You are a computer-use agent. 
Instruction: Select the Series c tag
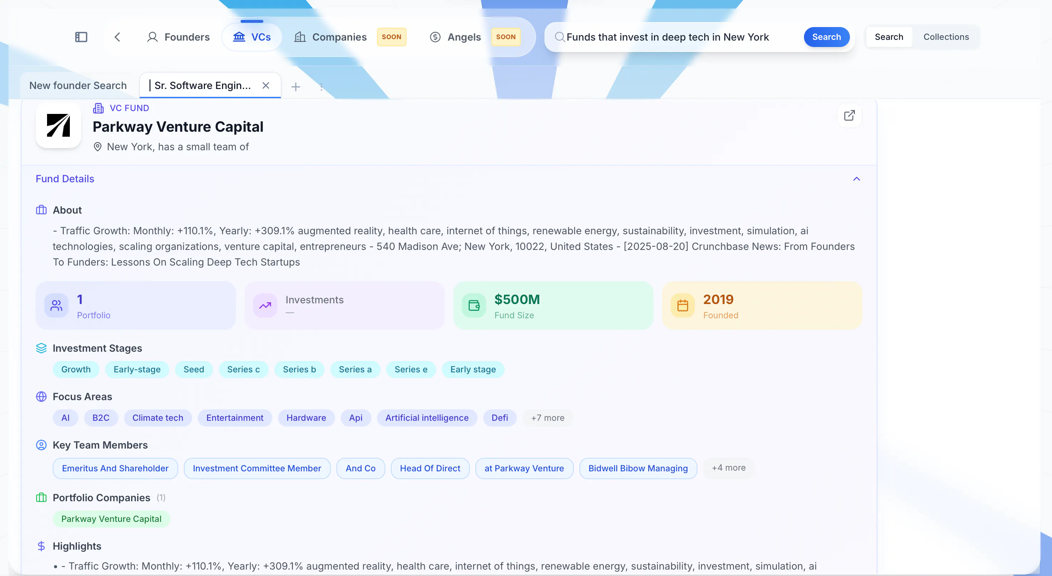[243, 370]
